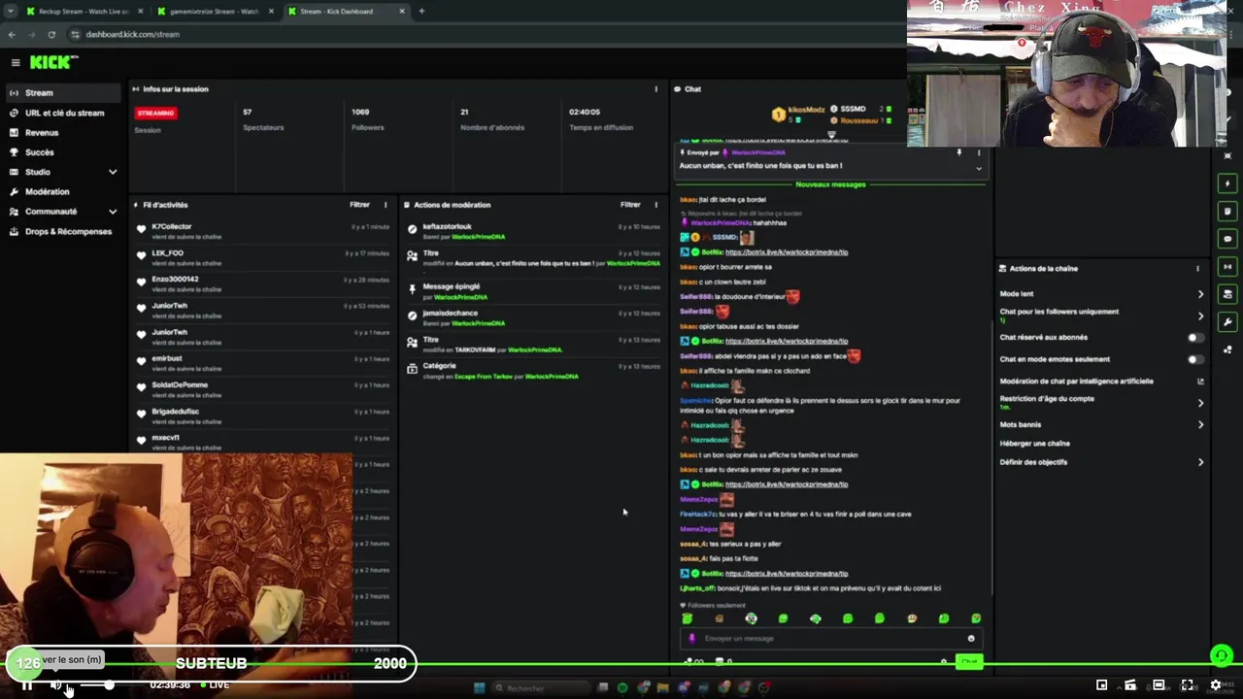Click the wrench icon in the right rail

[x=1227, y=321]
